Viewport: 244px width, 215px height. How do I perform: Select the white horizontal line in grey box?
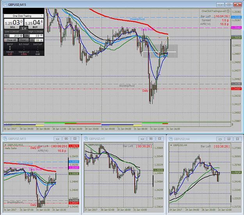[160, 52]
